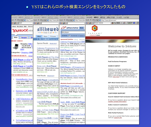Open ファイル menu in Inktomi window

(x=89, y=18)
